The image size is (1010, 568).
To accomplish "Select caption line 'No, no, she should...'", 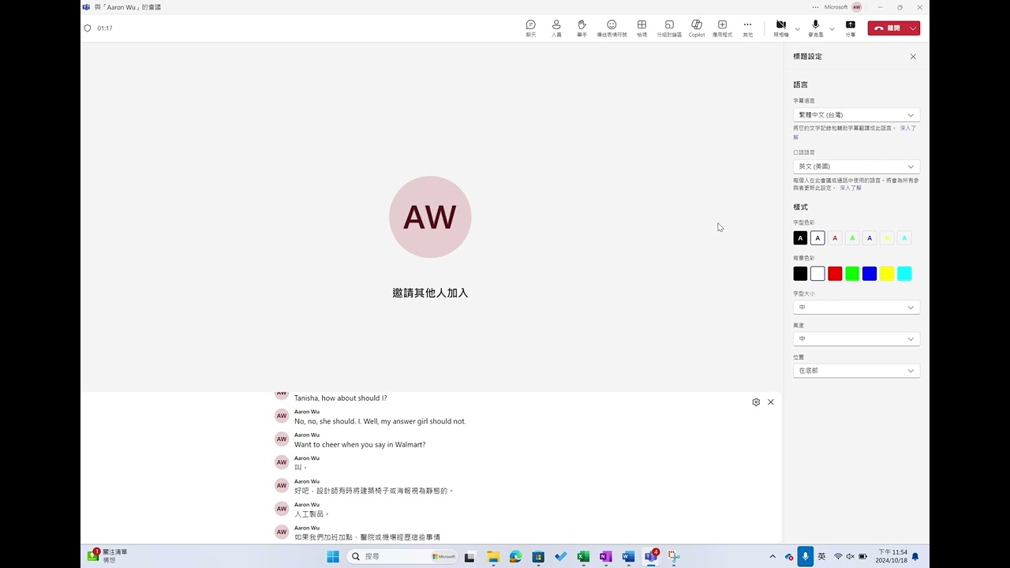I will pyautogui.click(x=380, y=421).
